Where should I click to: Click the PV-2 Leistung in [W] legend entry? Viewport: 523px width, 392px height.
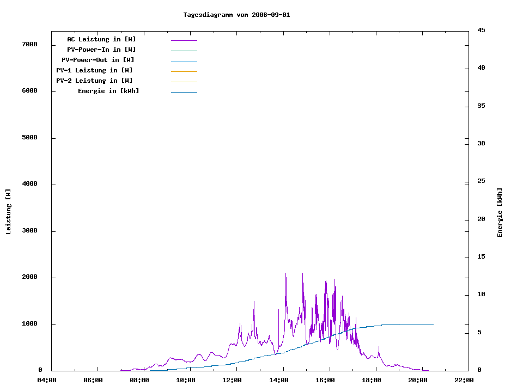pos(94,81)
